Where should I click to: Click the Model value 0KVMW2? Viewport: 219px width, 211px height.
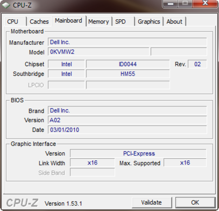(98, 52)
